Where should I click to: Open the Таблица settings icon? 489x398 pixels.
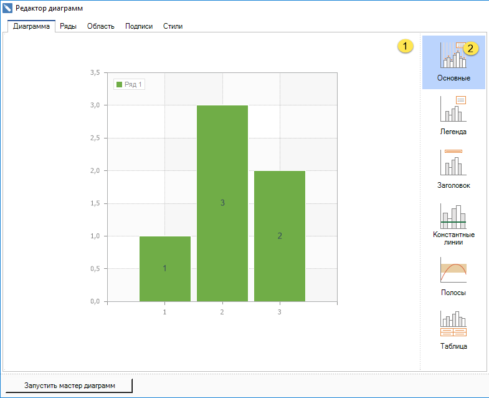tap(453, 330)
